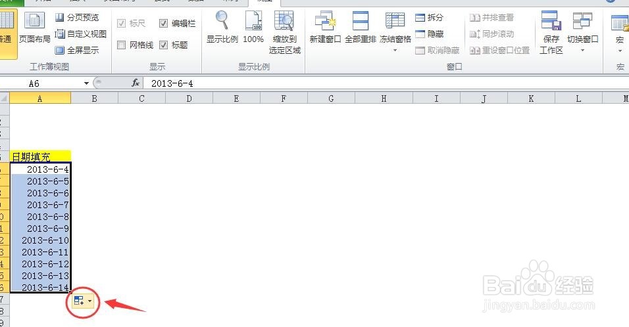The height and width of the screenshot is (327, 629).
Task: Toggle the Ruler checkbox (标尺)
Action: click(121, 23)
